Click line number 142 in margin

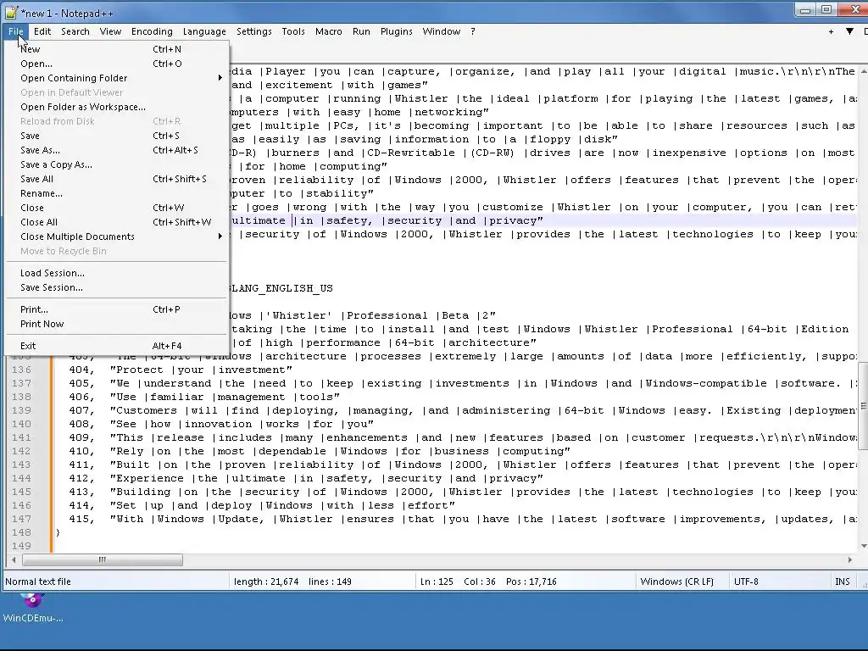21,451
